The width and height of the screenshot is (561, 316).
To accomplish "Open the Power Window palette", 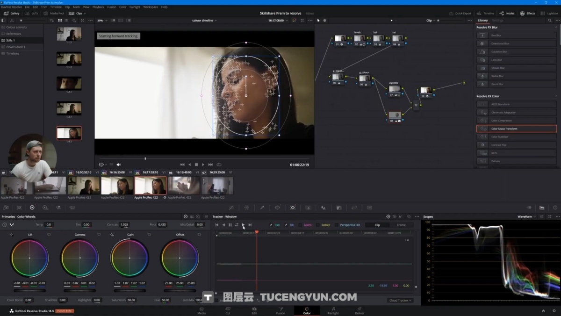I will pyautogui.click(x=277, y=208).
